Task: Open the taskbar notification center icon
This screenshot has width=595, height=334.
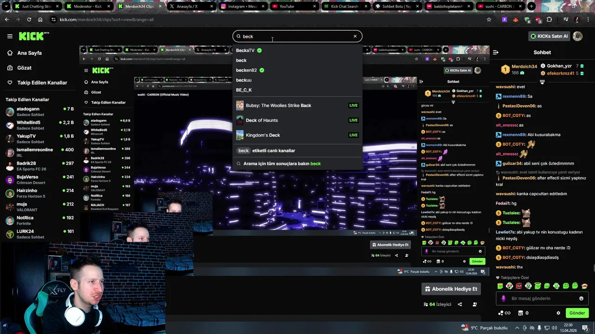Action: [585, 328]
